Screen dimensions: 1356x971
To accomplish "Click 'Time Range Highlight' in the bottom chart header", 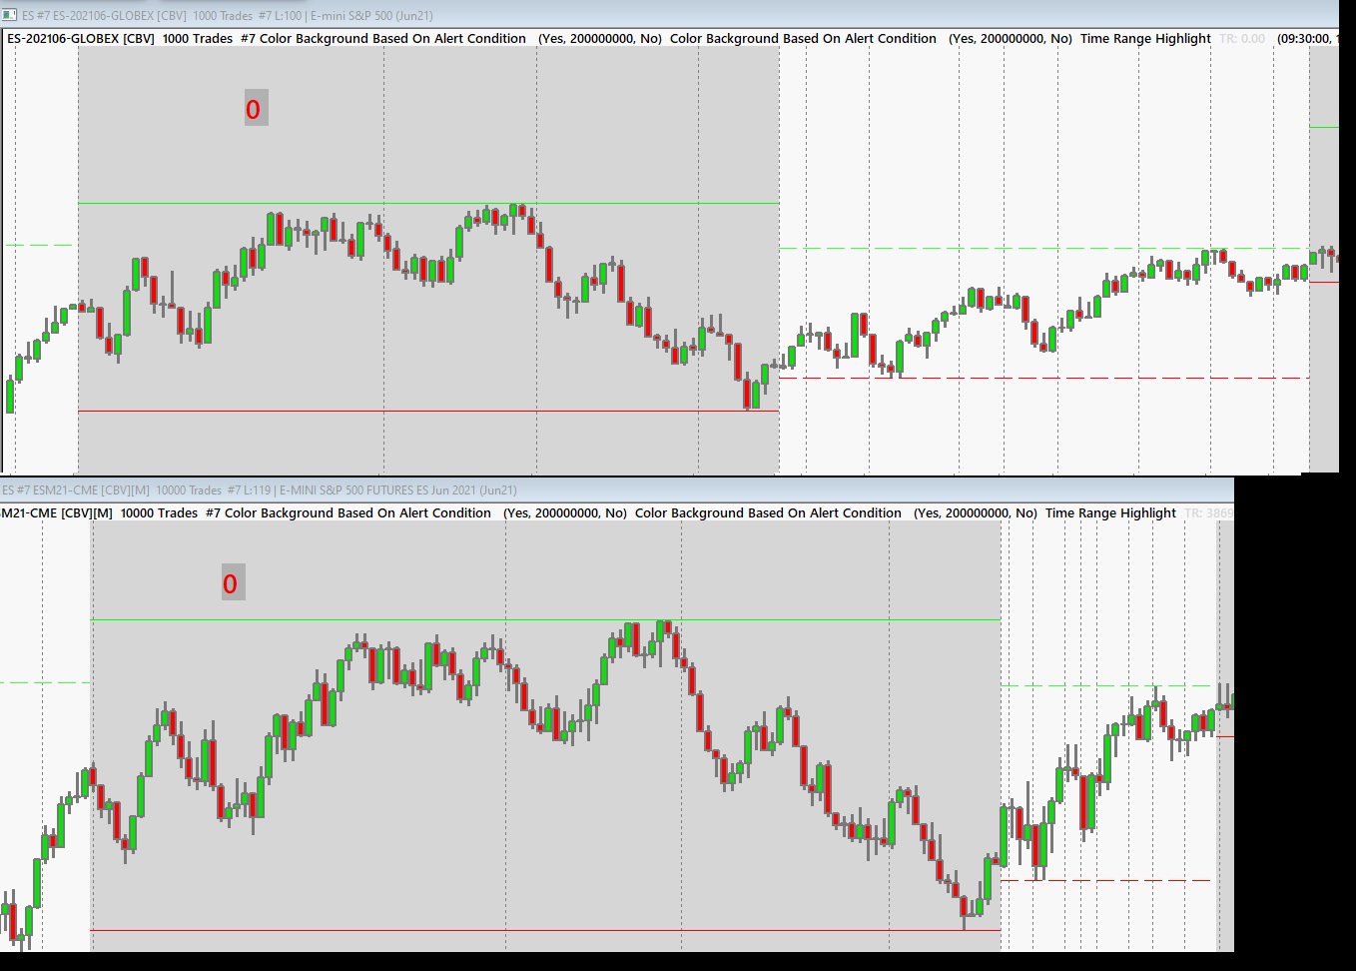I will pyautogui.click(x=1110, y=513).
